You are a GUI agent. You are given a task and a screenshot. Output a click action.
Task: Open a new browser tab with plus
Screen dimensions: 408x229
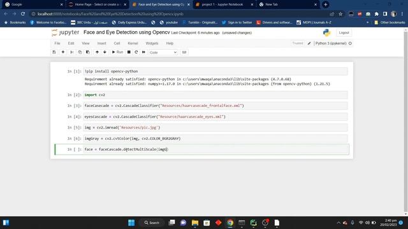[x=326, y=4]
